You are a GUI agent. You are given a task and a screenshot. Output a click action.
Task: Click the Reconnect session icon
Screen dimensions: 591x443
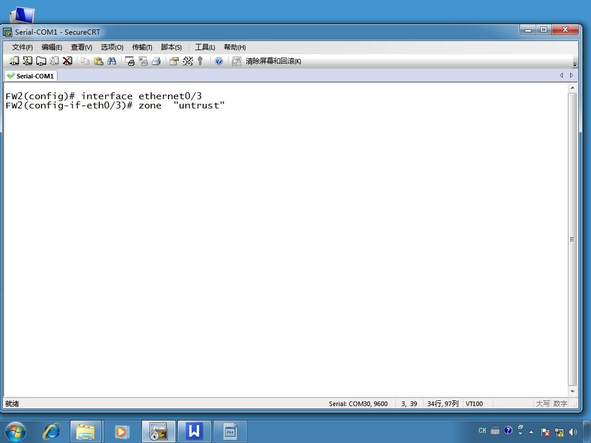[x=54, y=61]
